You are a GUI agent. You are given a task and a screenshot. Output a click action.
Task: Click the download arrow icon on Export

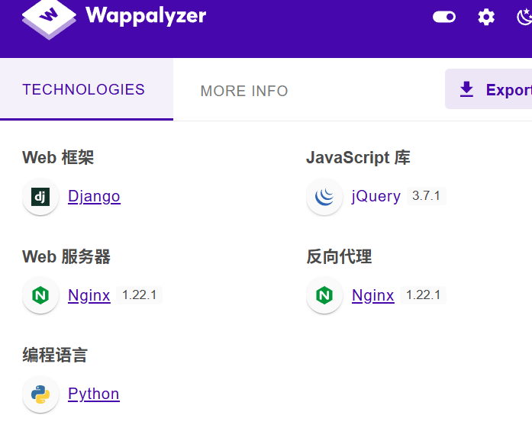pyautogui.click(x=466, y=89)
